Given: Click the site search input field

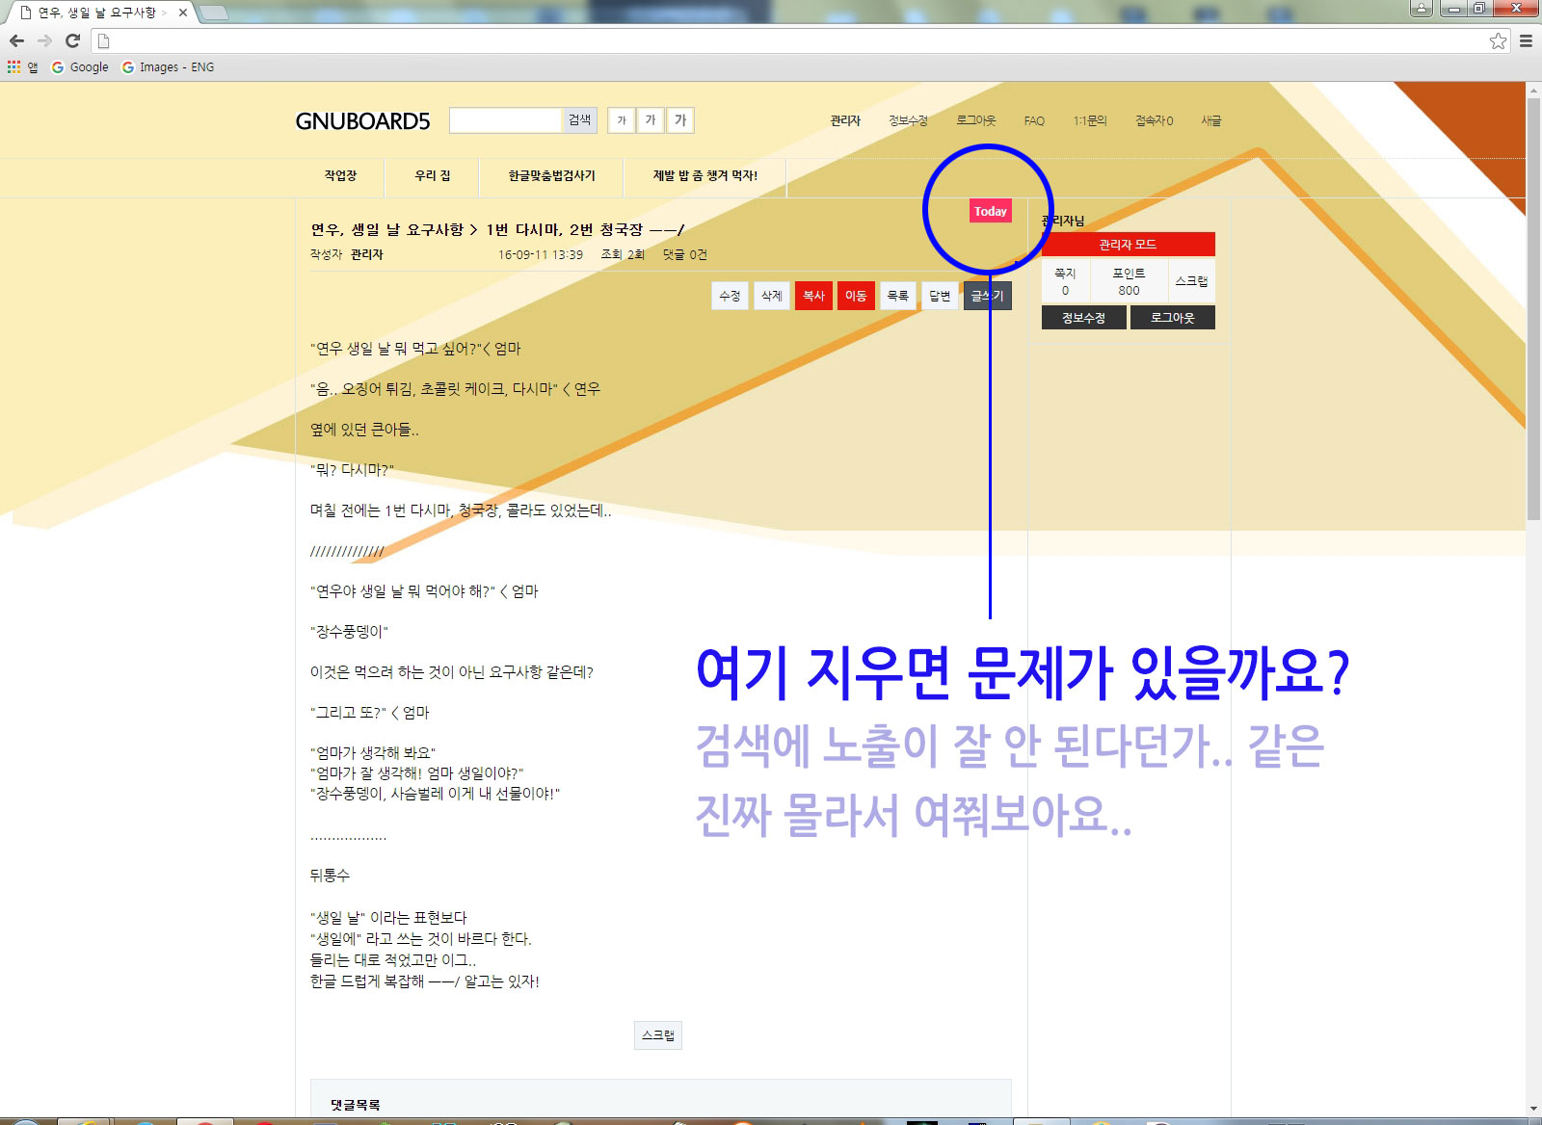Looking at the screenshot, I should 505,120.
